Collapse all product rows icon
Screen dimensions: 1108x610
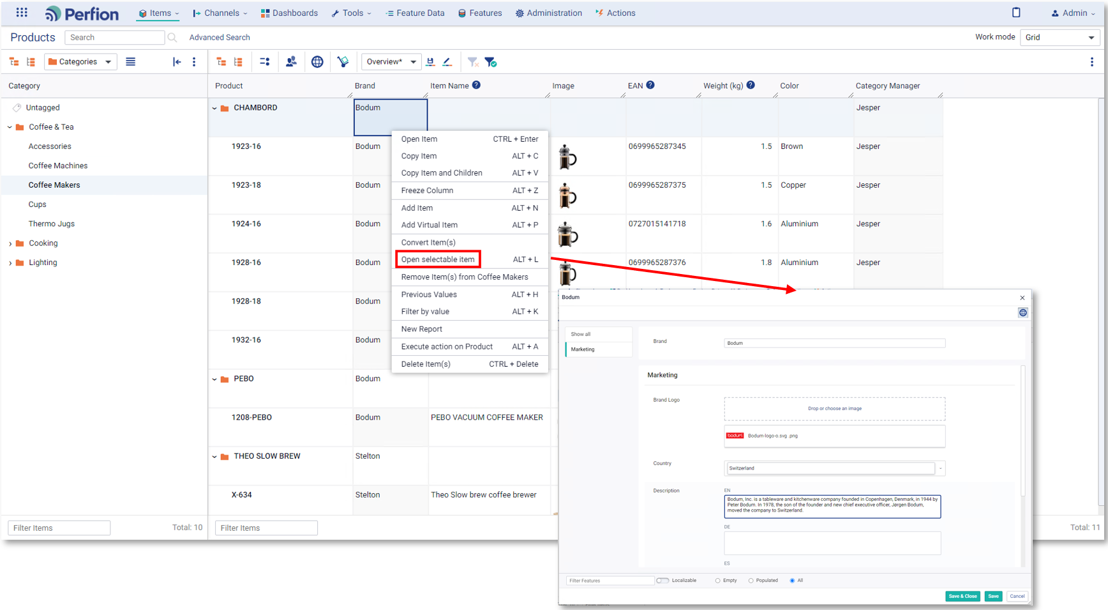pyautogui.click(x=238, y=62)
